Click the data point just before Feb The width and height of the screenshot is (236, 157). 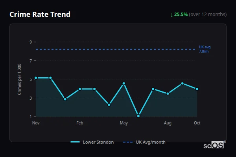pos(65,99)
